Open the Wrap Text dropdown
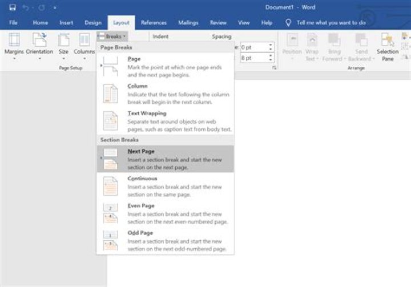This screenshot has width=411, height=287. pos(312,47)
